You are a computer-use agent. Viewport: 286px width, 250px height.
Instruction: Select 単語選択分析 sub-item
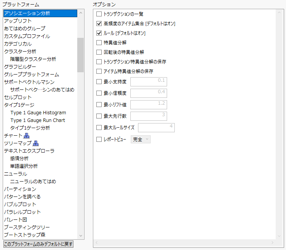[40, 166]
